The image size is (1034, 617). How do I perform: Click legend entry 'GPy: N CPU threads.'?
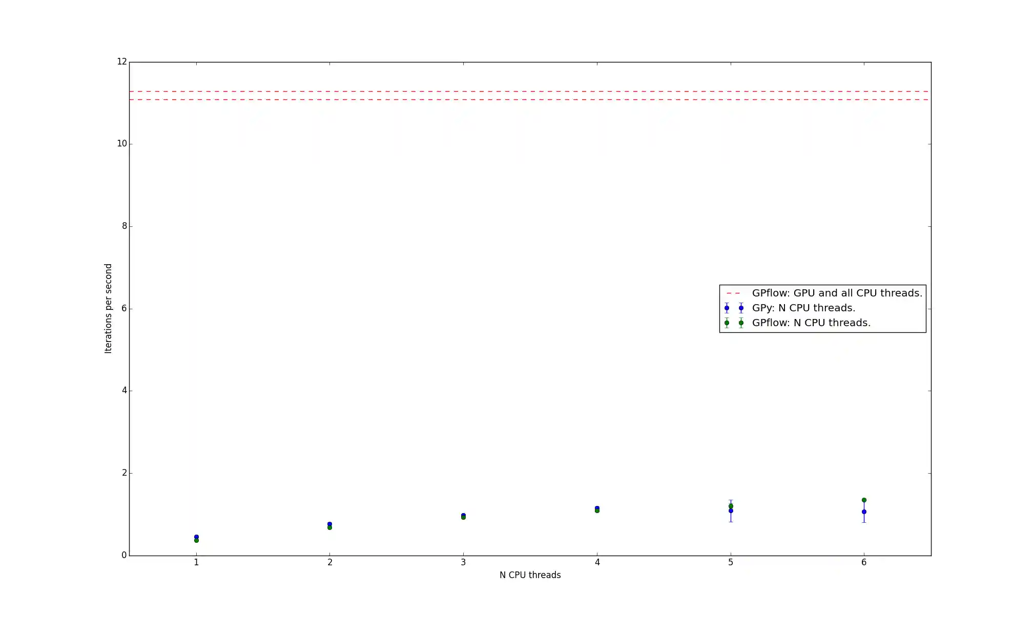(803, 308)
